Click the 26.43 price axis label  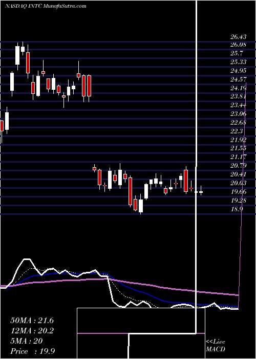tap(238, 36)
